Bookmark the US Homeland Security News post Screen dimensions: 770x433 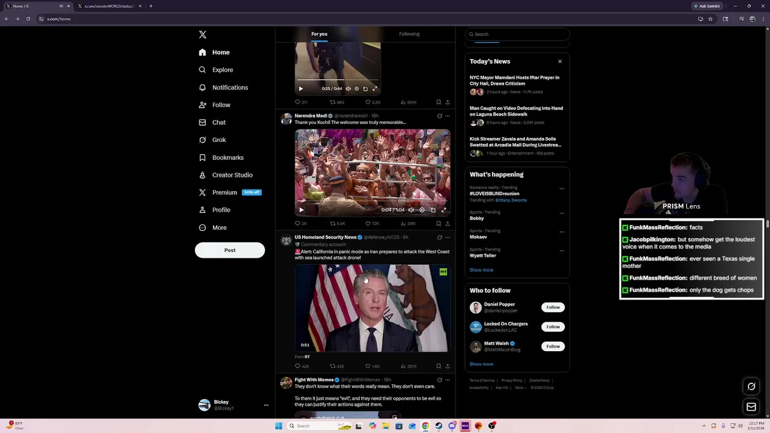pyautogui.click(x=439, y=366)
